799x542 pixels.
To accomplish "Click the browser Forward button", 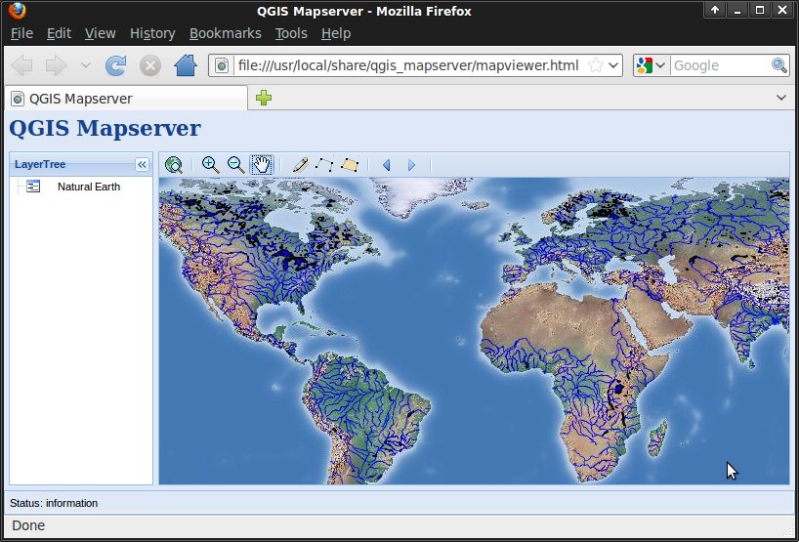I will (x=56, y=65).
